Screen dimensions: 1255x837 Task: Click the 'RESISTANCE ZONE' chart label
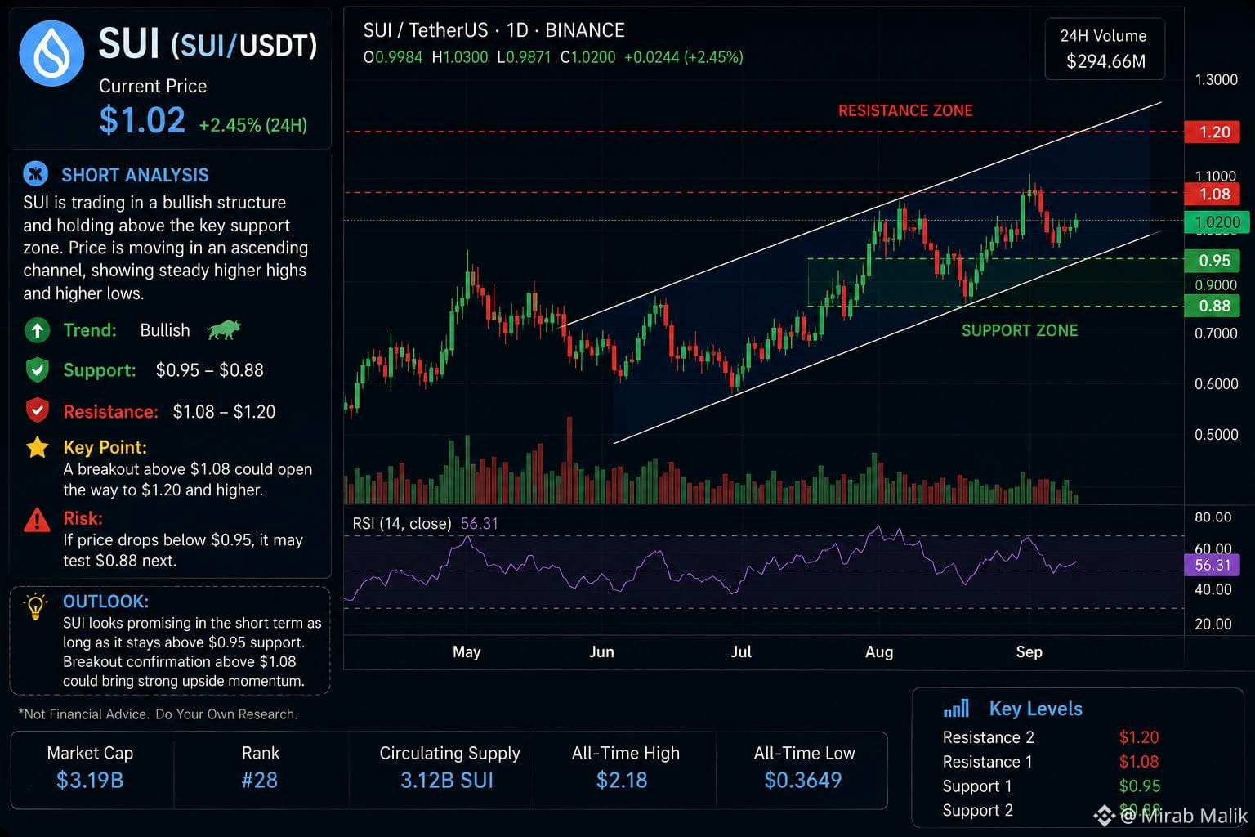point(905,110)
